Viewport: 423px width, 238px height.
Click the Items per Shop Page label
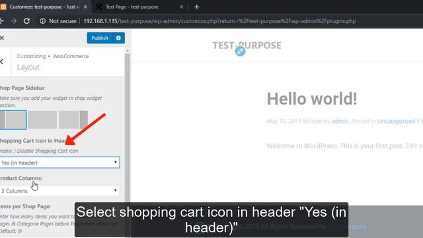pyautogui.click(x=25, y=206)
